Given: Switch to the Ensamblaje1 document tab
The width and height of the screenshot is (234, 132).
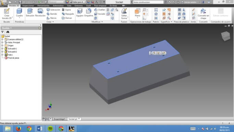Looking at the screenshot, I should [60, 119].
